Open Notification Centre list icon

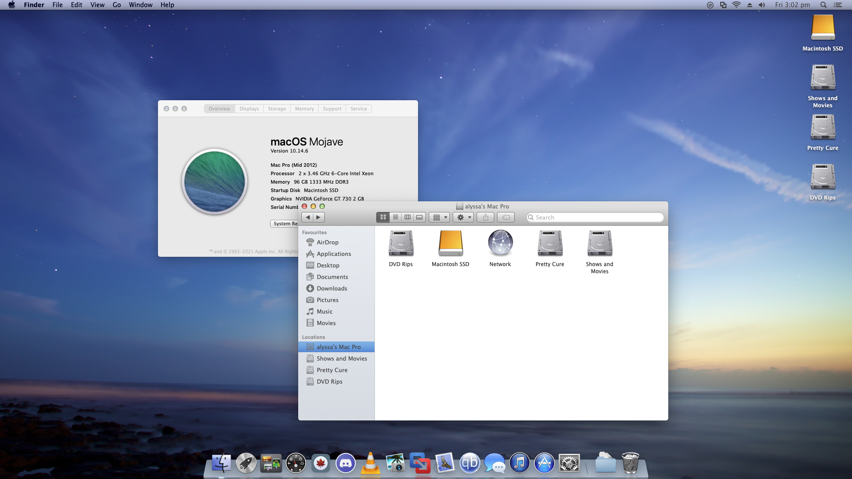(837, 5)
